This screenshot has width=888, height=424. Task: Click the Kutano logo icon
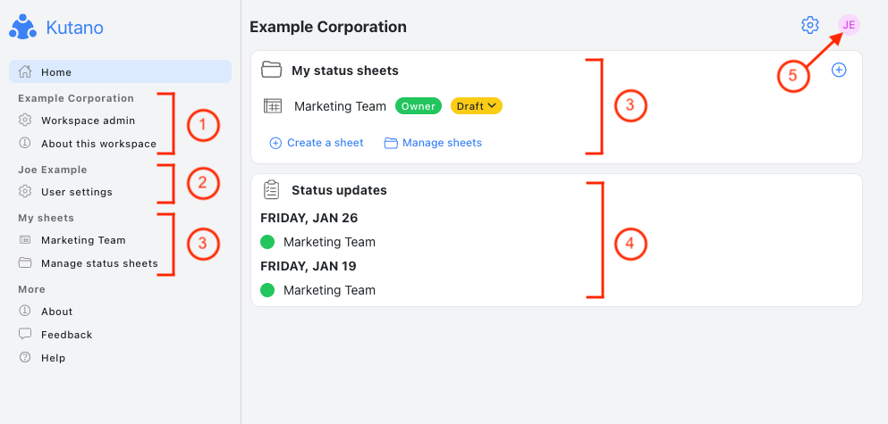[x=22, y=27]
